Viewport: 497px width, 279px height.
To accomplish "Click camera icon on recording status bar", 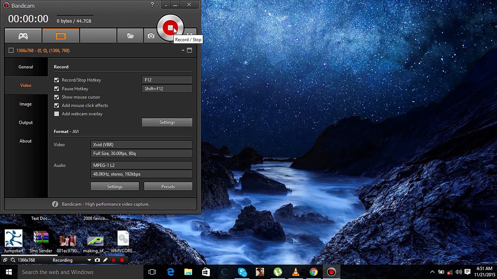I will coord(97,260).
